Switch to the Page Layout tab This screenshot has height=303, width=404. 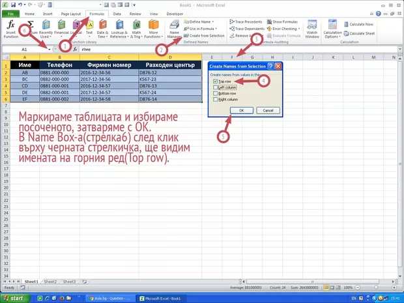[x=71, y=14]
